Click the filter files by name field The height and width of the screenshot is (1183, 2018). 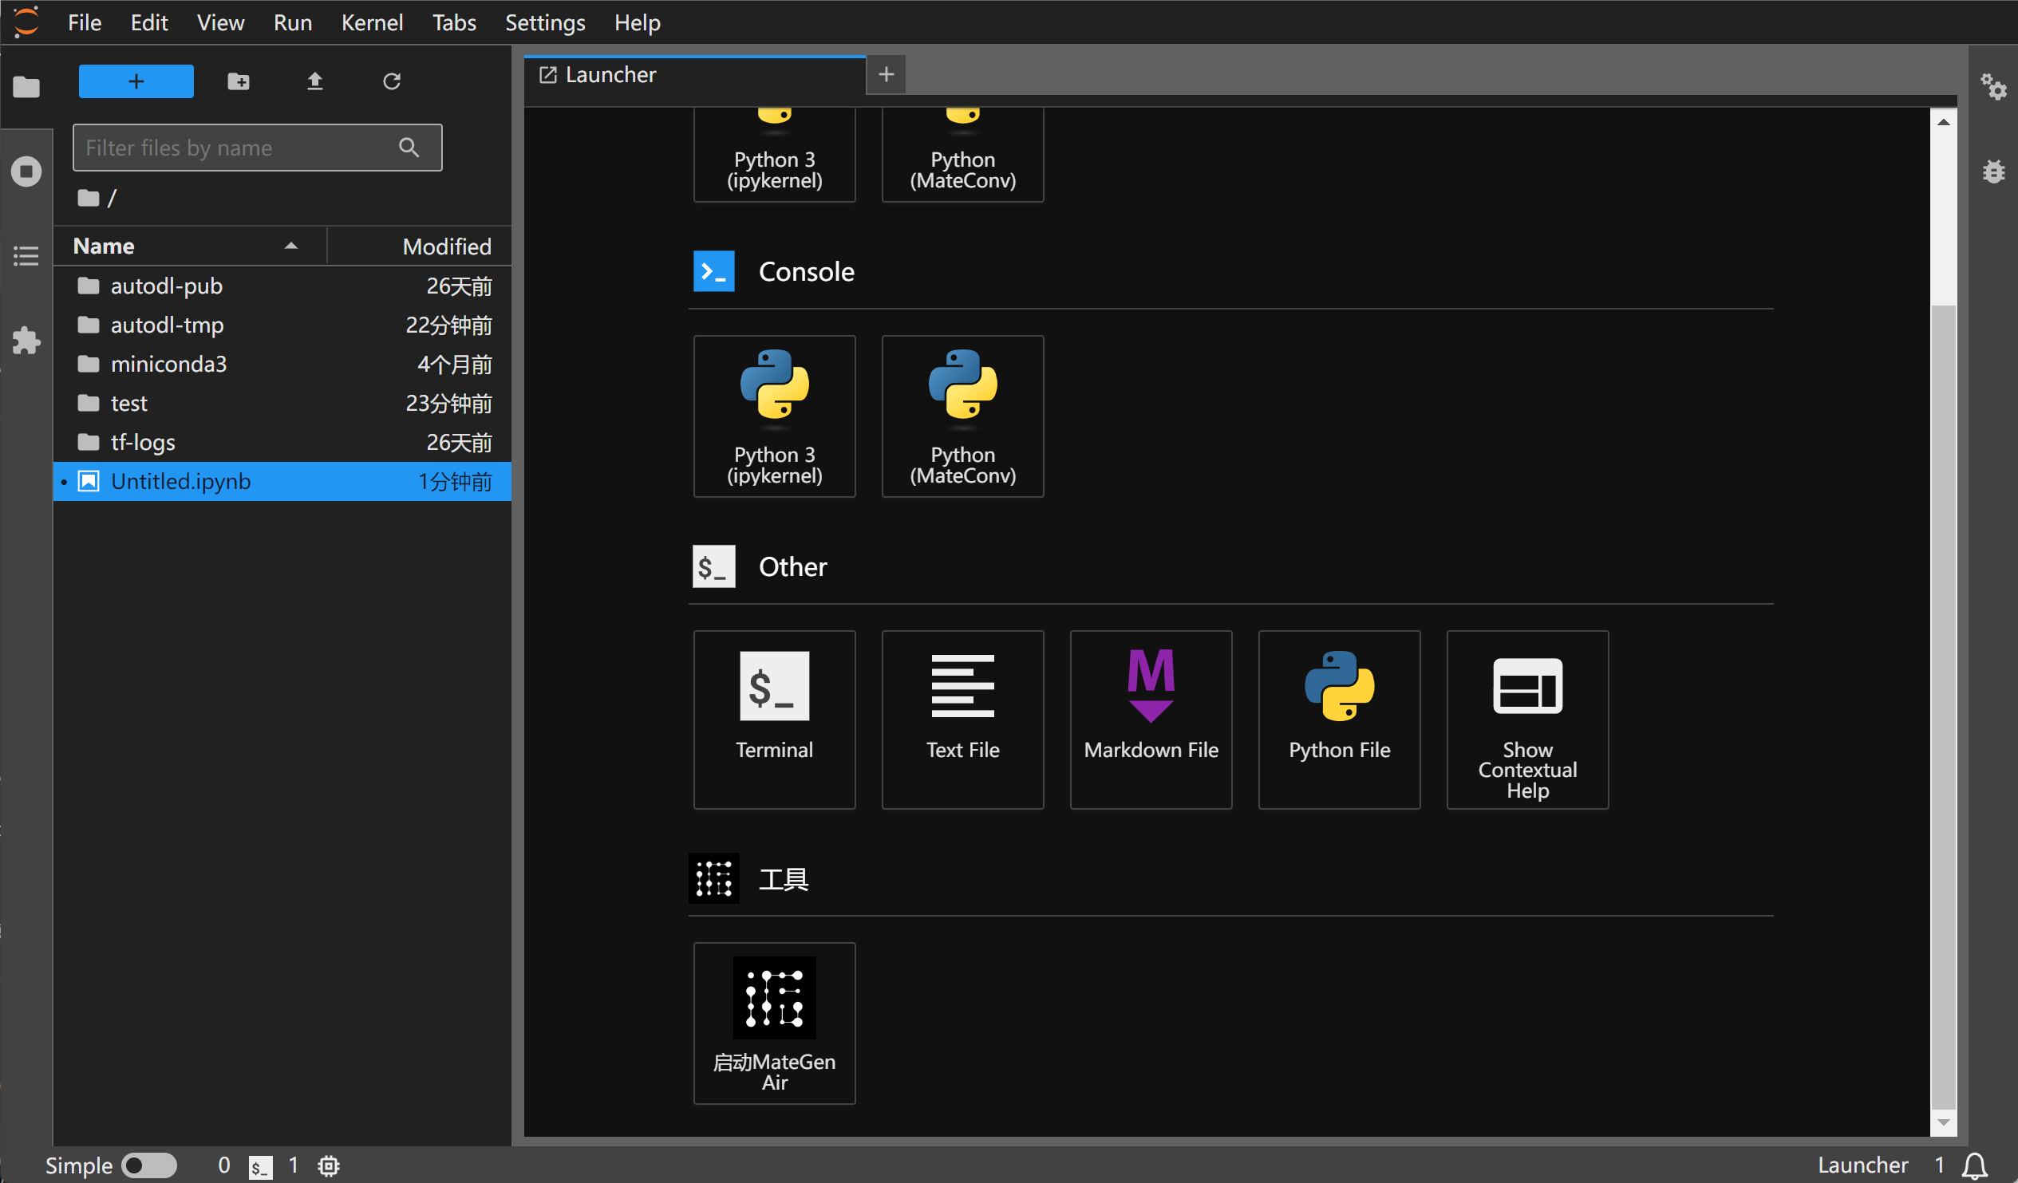pyautogui.click(x=240, y=148)
